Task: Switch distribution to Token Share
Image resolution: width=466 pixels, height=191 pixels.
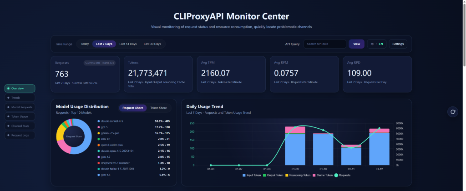Action: pyautogui.click(x=158, y=108)
